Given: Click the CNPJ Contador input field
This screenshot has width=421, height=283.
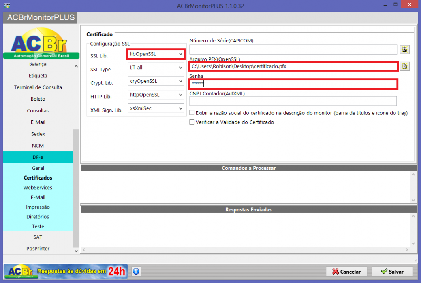Looking at the screenshot, I should pos(293,101).
